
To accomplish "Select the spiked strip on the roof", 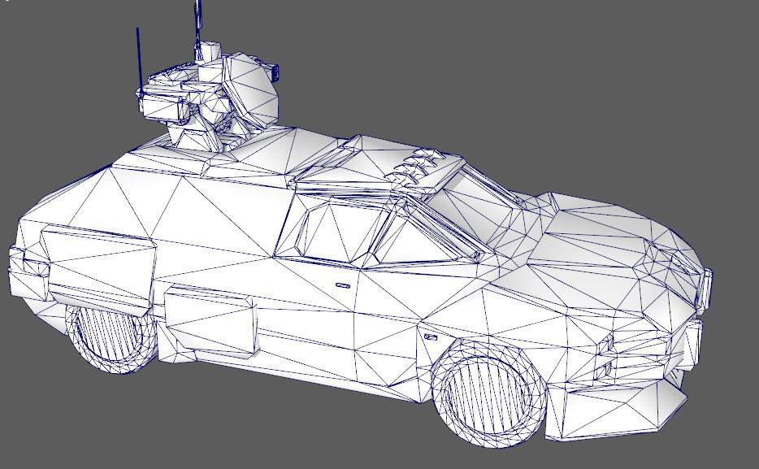I will click(414, 168).
